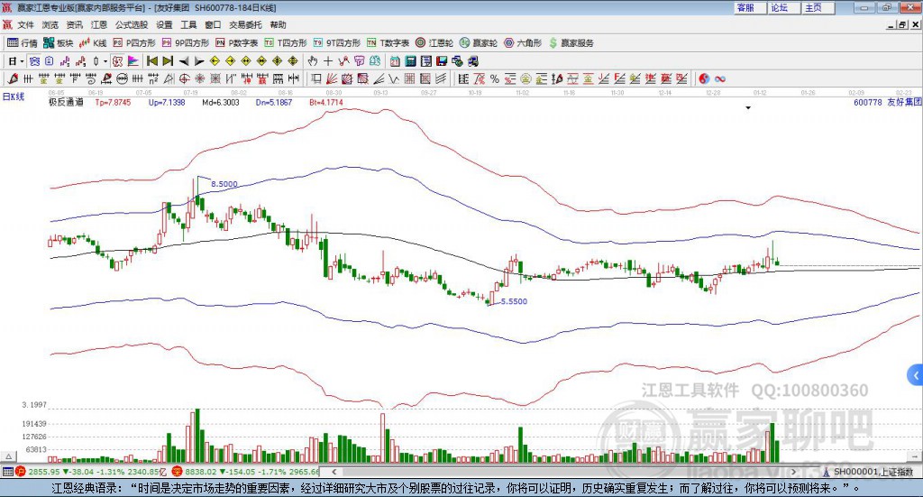
Task: Click the 8.5000 high price label
Action: click(224, 184)
